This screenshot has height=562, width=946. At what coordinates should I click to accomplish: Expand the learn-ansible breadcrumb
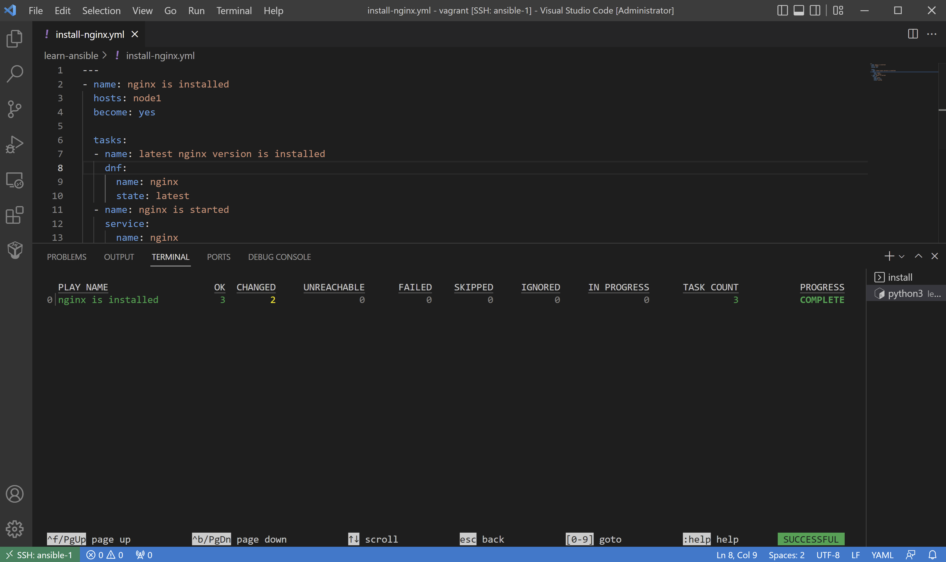(71, 55)
